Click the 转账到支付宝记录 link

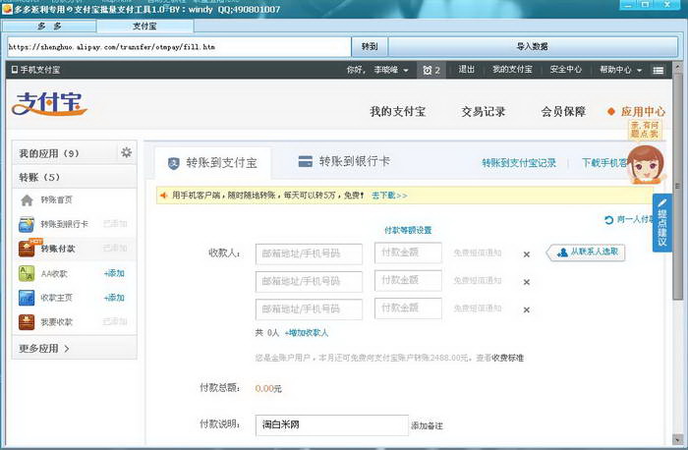pos(519,163)
